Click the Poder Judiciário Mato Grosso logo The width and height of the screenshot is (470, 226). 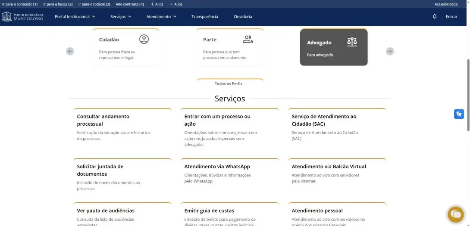23,17
